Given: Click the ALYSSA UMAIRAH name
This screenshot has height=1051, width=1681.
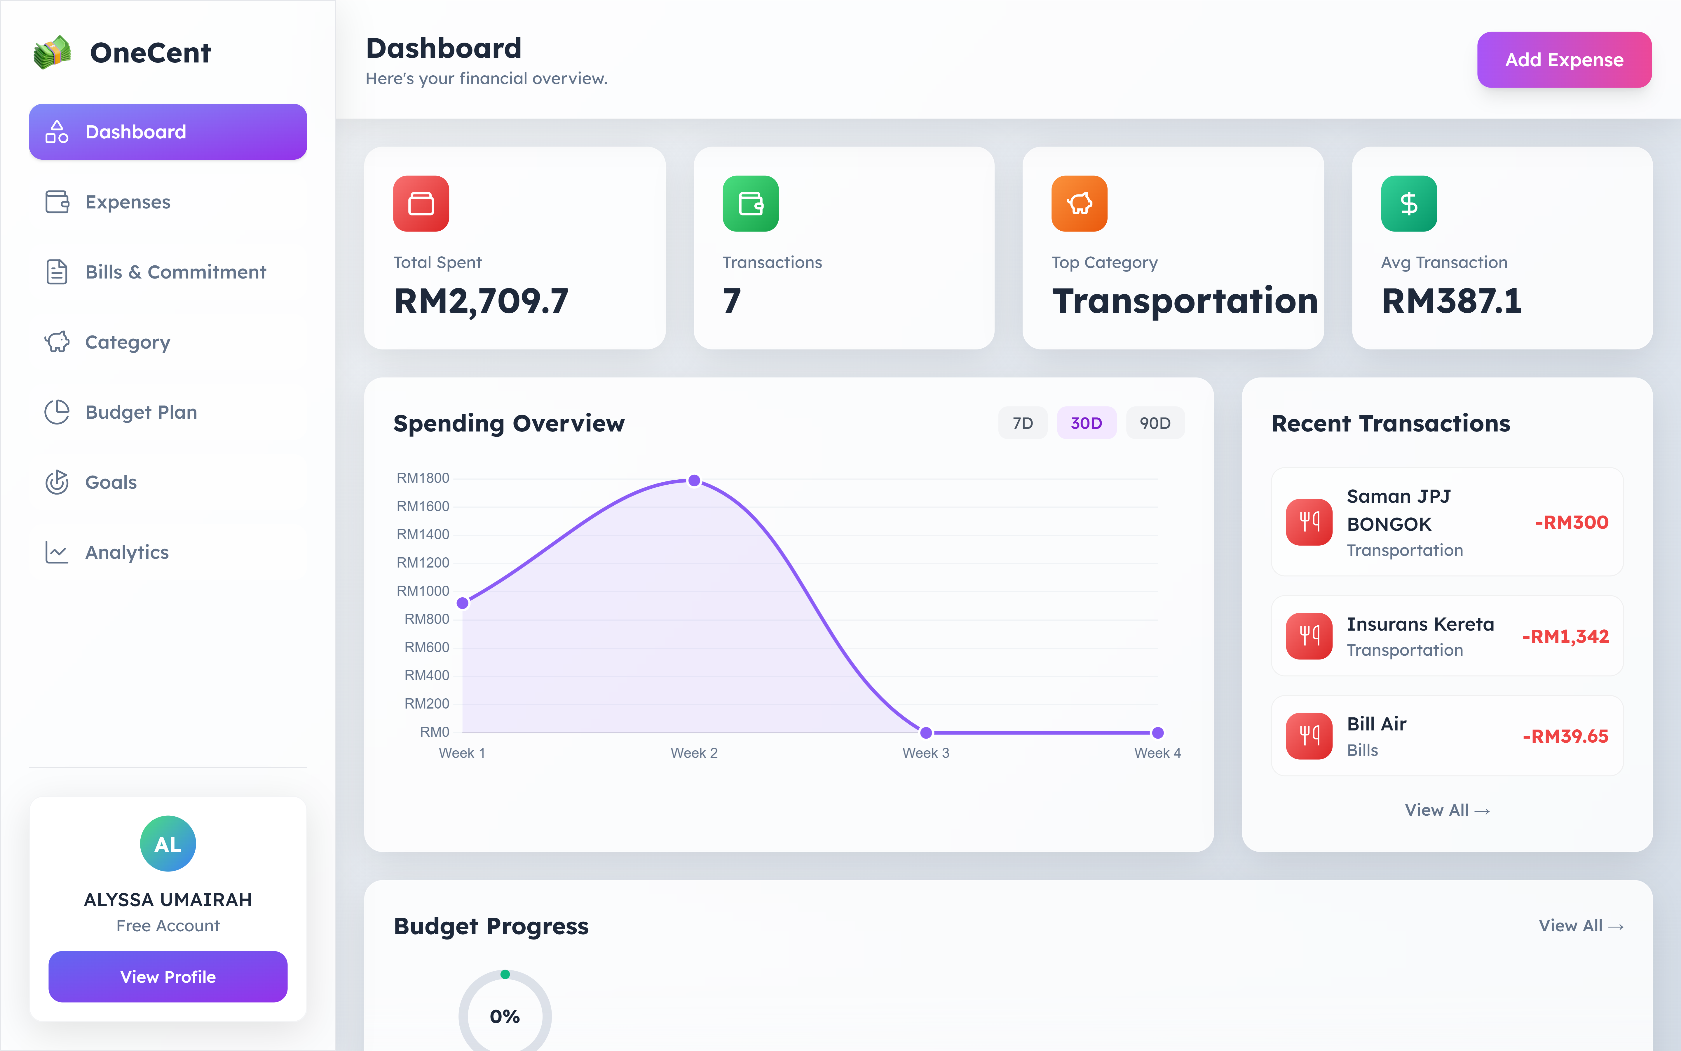Looking at the screenshot, I should coord(168,899).
